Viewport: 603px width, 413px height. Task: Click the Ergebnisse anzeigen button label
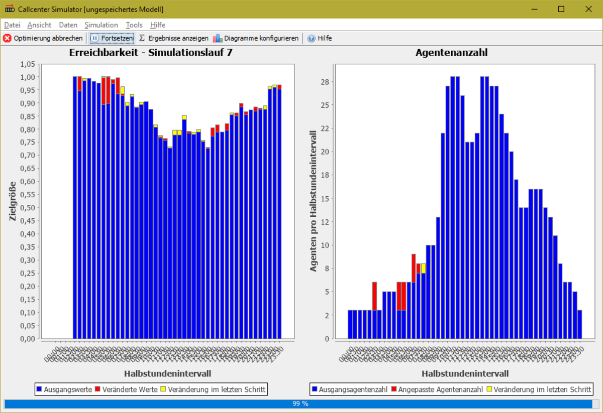click(178, 38)
